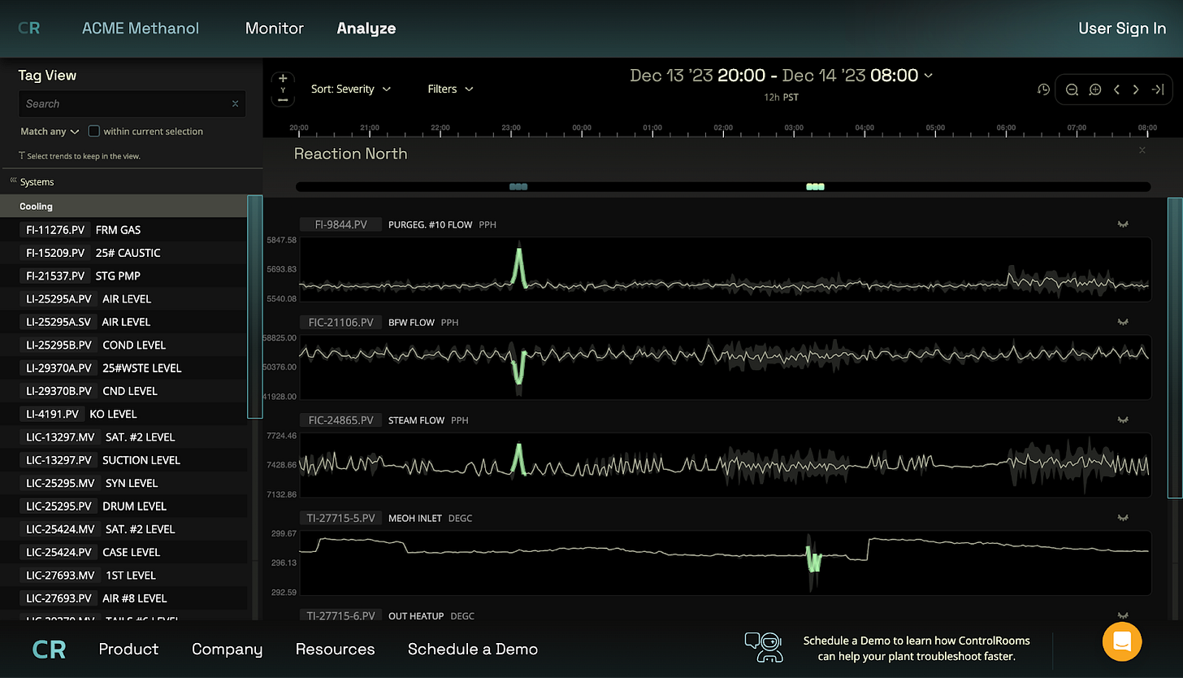Click the chat agent icon beside demo text
1183x678 pixels.
[x=763, y=647]
